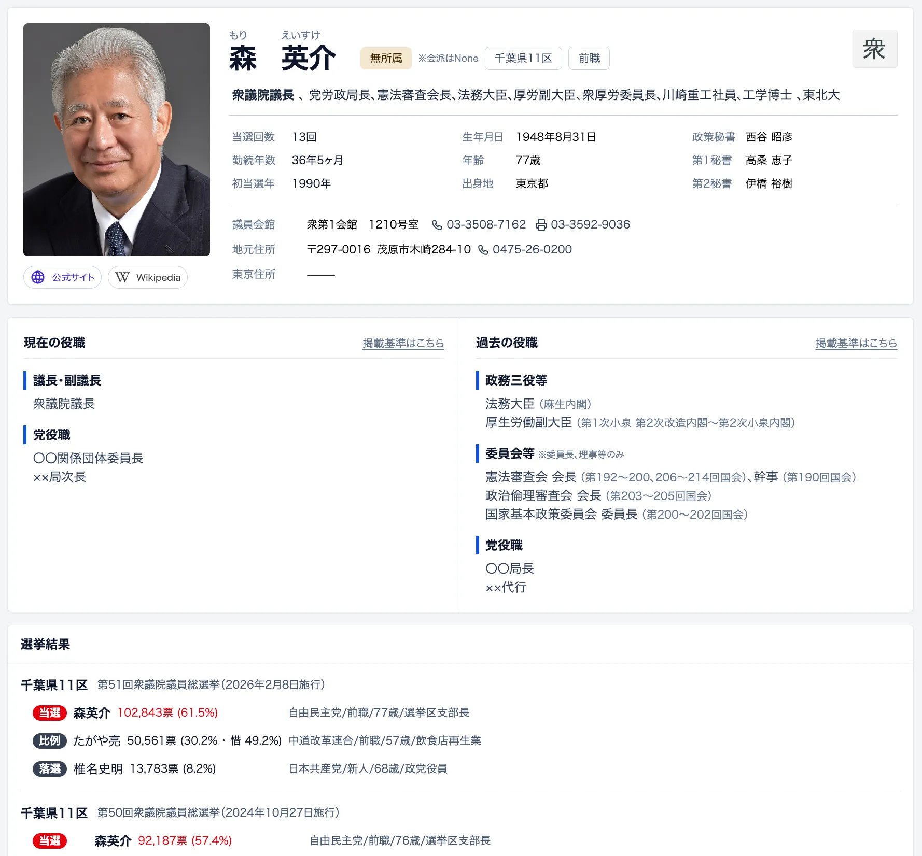Click the fax printer icon beside 03-3592-9036
The height and width of the screenshot is (856, 922).
[541, 225]
